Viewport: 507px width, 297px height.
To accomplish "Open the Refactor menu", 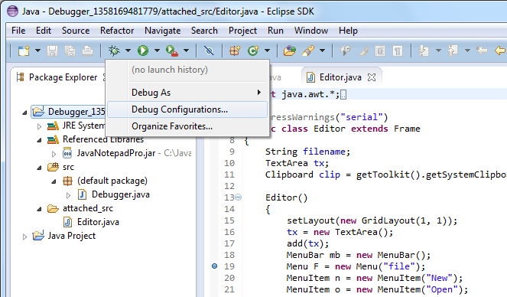I will point(117,31).
